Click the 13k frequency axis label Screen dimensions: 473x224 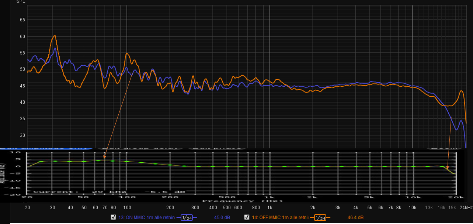(x=429, y=208)
